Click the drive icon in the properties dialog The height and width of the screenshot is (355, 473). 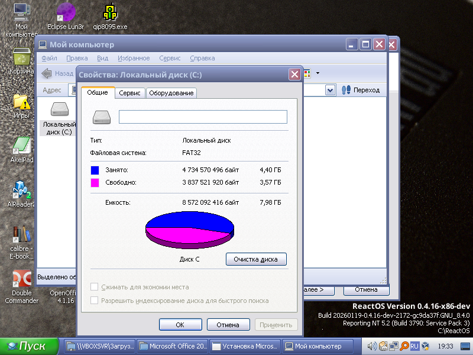(102, 117)
